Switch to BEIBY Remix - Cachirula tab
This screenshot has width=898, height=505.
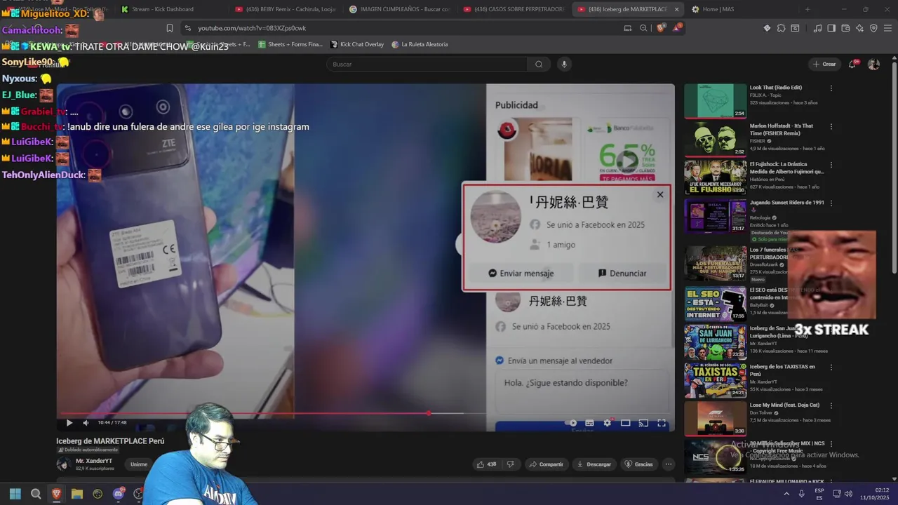[286, 9]
